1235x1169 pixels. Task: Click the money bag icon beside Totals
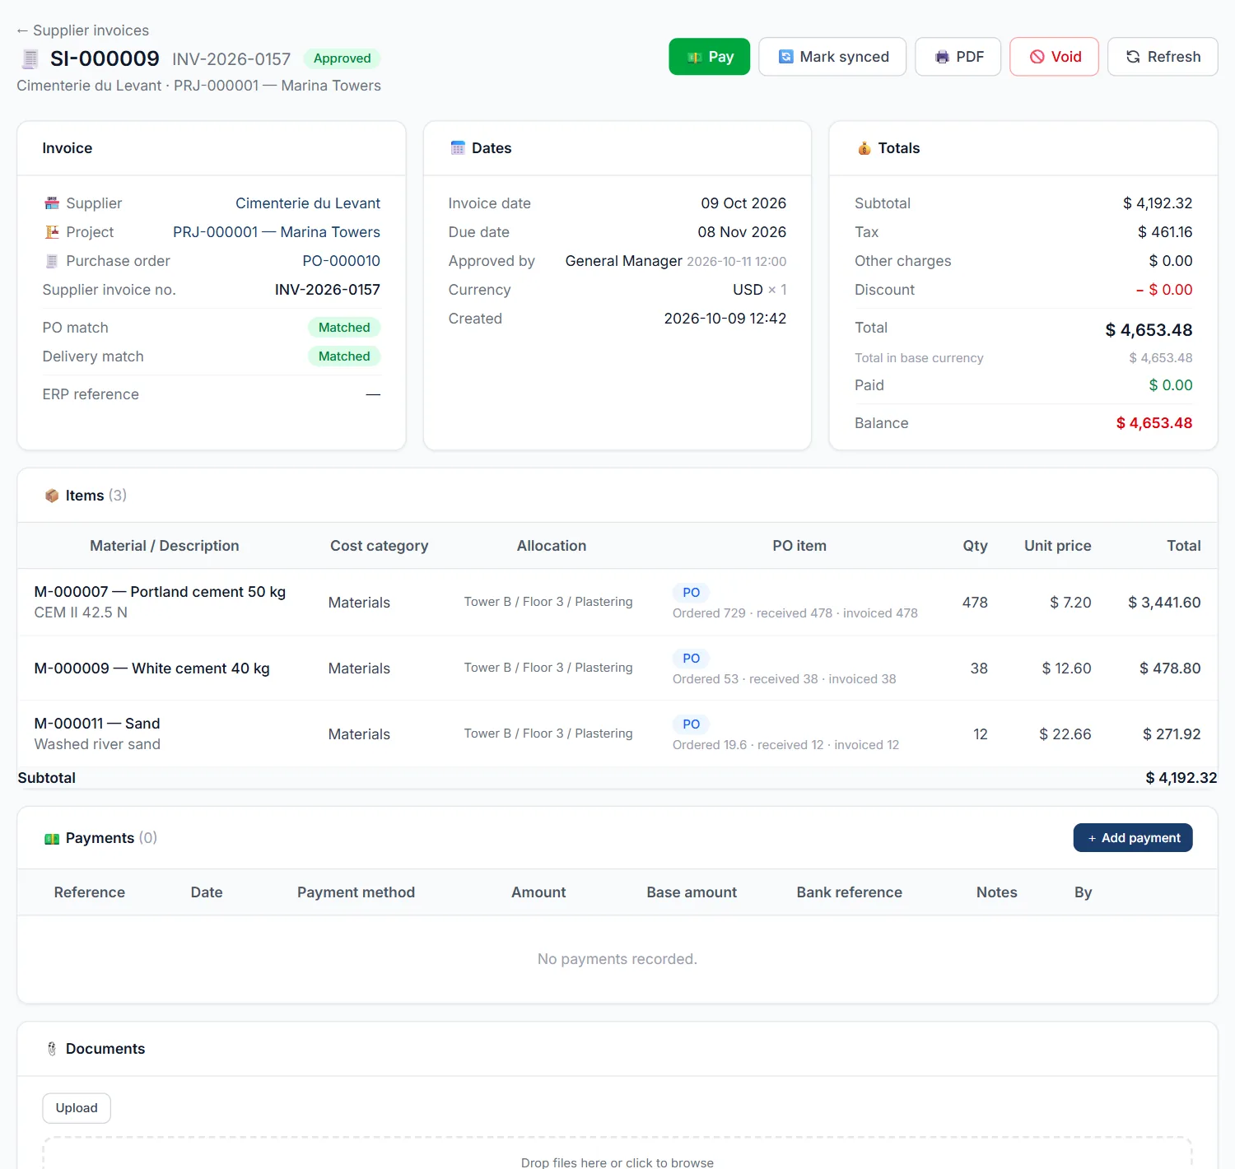click(x=864, y=148)
